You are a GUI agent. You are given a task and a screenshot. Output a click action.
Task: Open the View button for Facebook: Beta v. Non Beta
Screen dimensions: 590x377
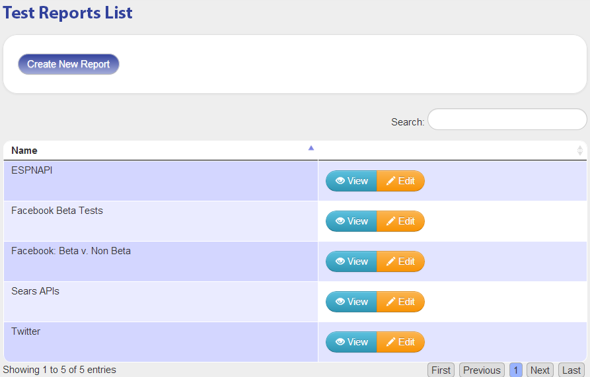pos(351,261)
